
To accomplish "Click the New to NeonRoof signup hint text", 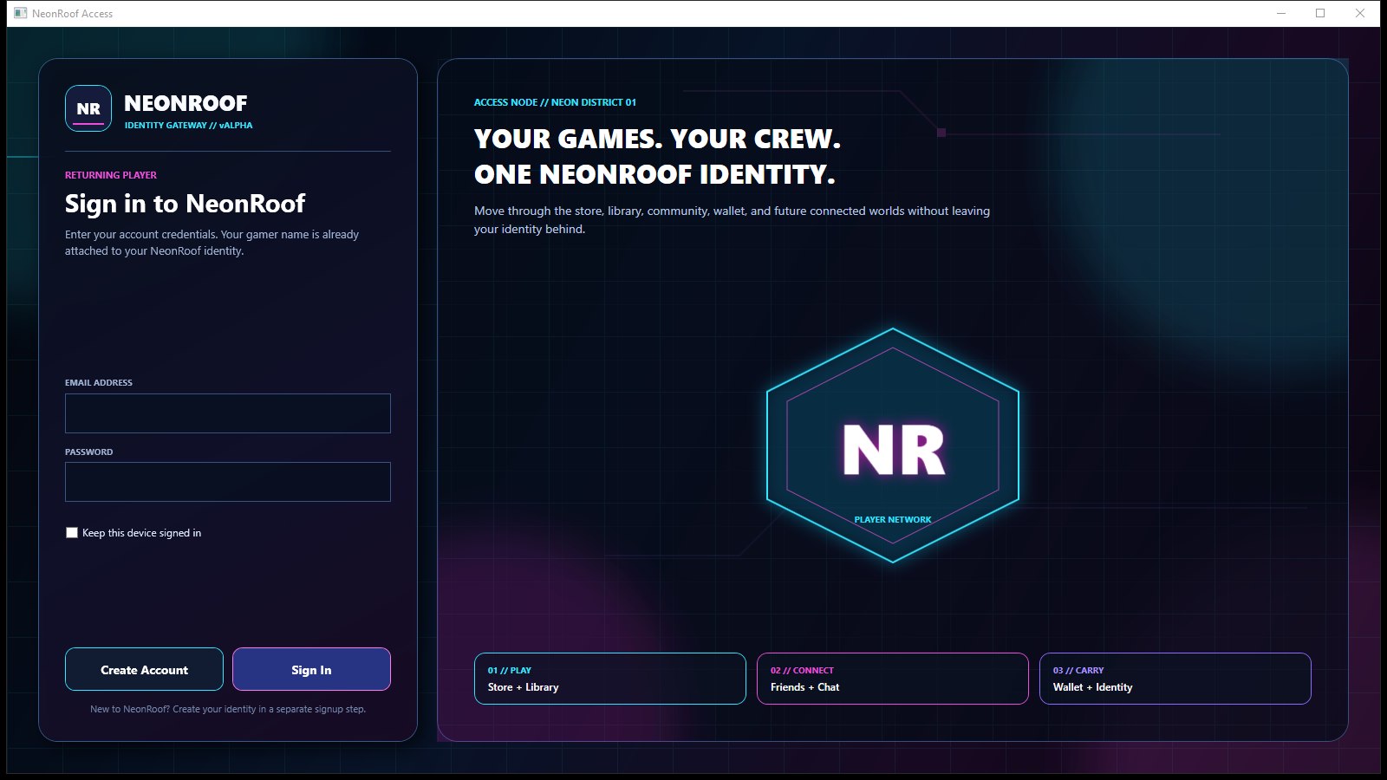I will coord(228,709).
